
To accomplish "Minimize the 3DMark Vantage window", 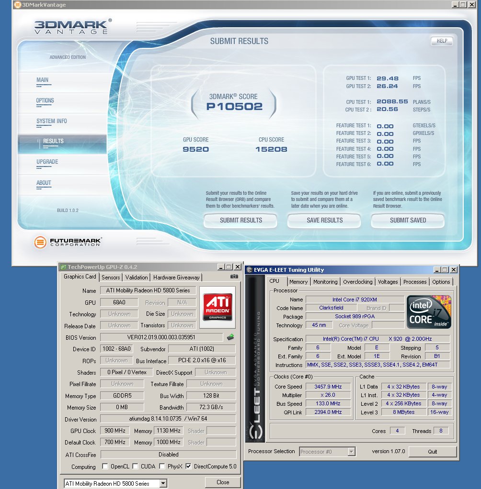I will coord(455,4).
